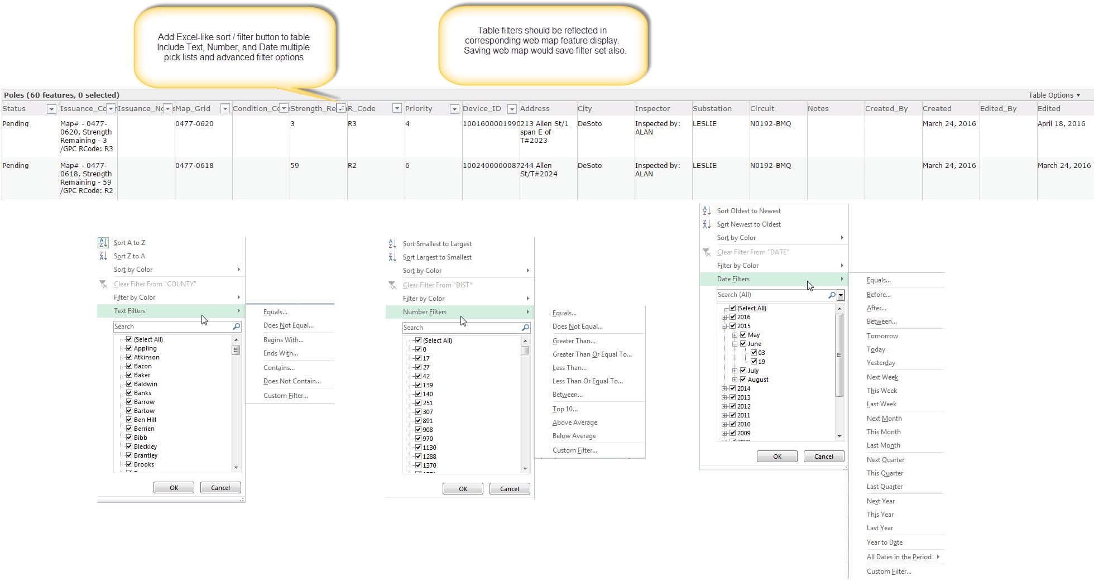Uncheck the 2016 year checkbox

(x=732, y=317)
